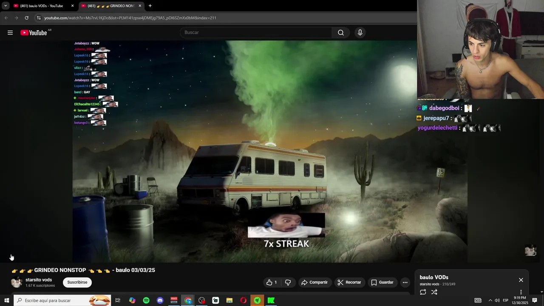Open Opera browser from taskbar
Screen dimensions: 544x306
[x=243, y=300]
